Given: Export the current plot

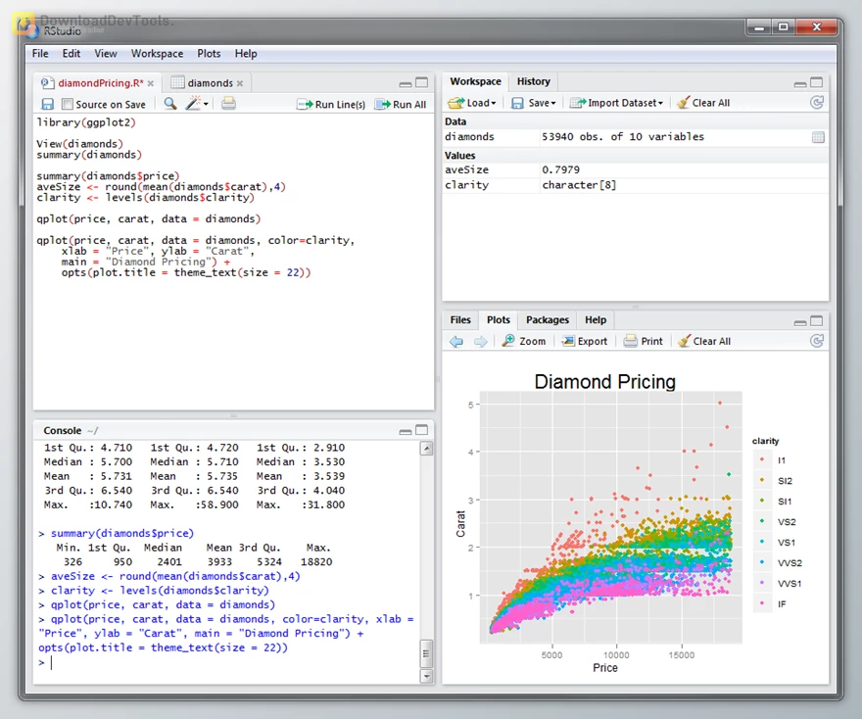Looking at the screenshot, I should (585, 341).
